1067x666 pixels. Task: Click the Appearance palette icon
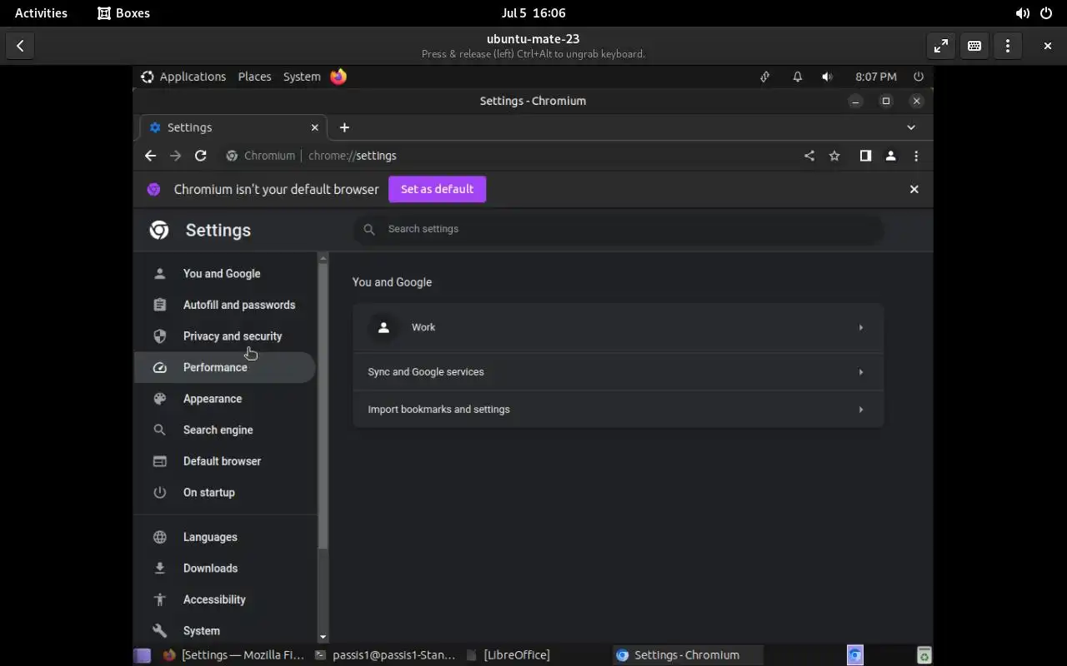click(160, 399)
